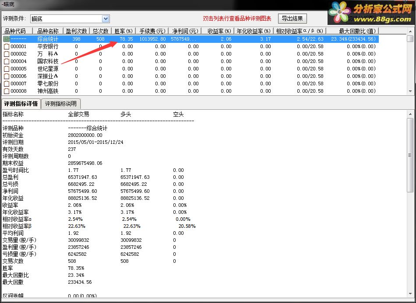The width and height of the screenshot is (416, 303).
Task: Click the 23.34%(233434.56) drawdown cell
Action: (x=353, y=39)
